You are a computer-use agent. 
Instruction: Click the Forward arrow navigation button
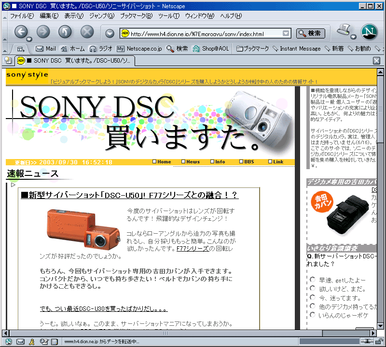[x=43, y=32]
